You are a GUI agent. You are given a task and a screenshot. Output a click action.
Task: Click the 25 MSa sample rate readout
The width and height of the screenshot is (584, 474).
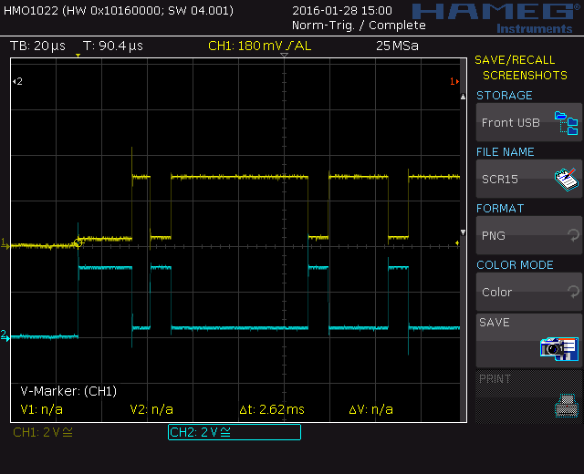click(397, 46)
